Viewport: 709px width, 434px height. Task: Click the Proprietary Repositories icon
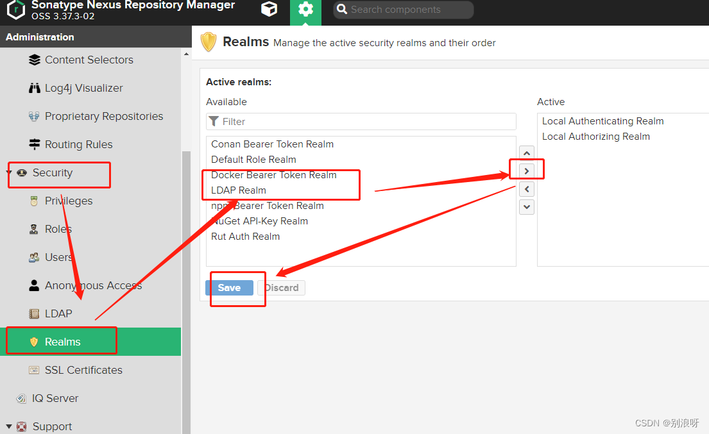click(x=34, y=117)
